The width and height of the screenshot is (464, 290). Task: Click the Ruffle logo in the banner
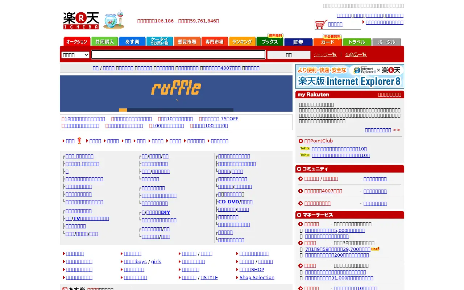[176, 88]
